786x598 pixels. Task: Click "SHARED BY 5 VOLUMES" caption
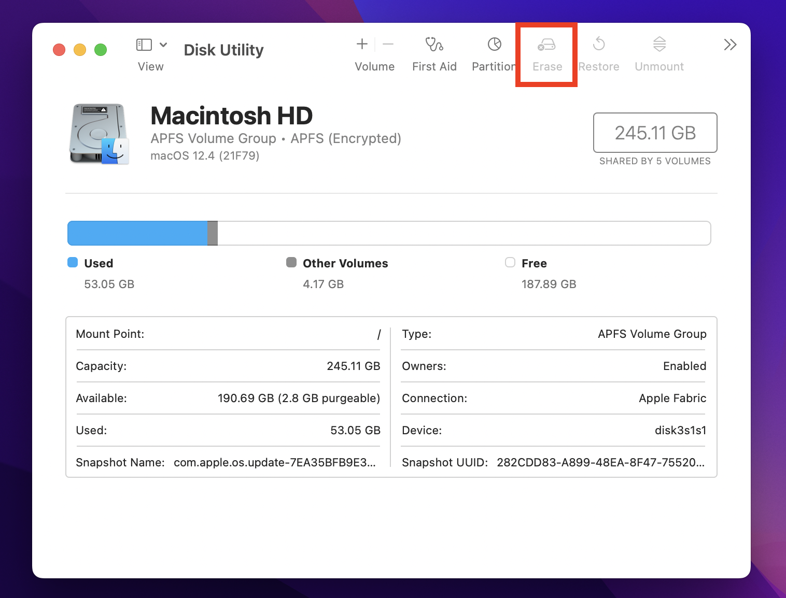point(655,161)
